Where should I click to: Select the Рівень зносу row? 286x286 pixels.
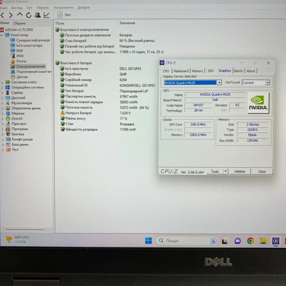93,119
